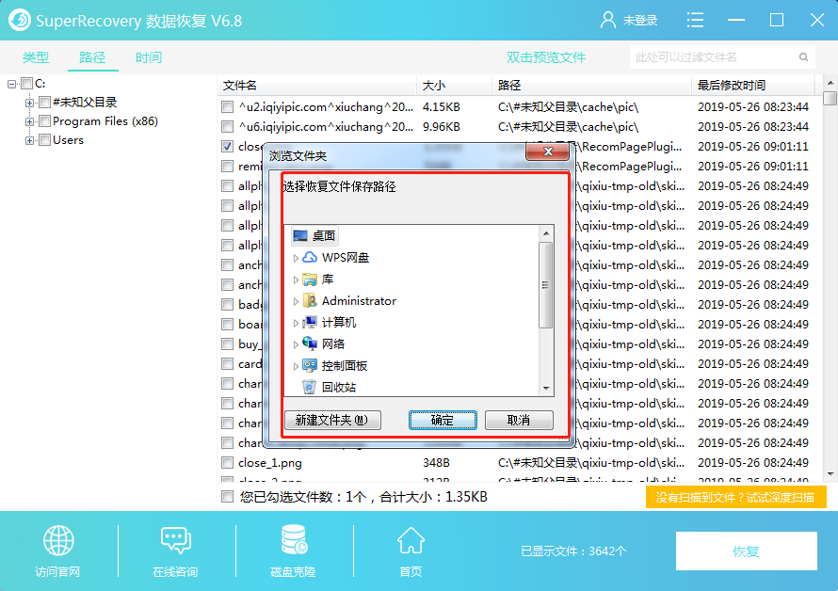Image resolution: width=838 pixels, height=591 pixels.
Task: Click the magnifier icon in filter box
Action: 801,56
